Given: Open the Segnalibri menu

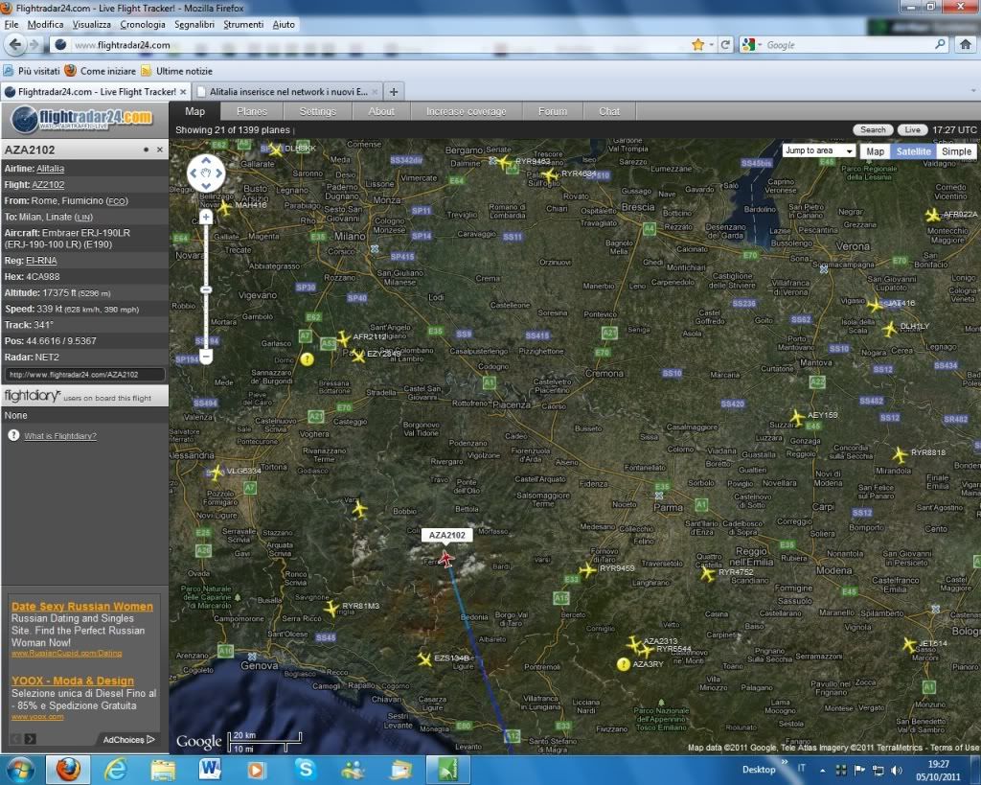Looking at the screenshot, I should click(194, 24).
